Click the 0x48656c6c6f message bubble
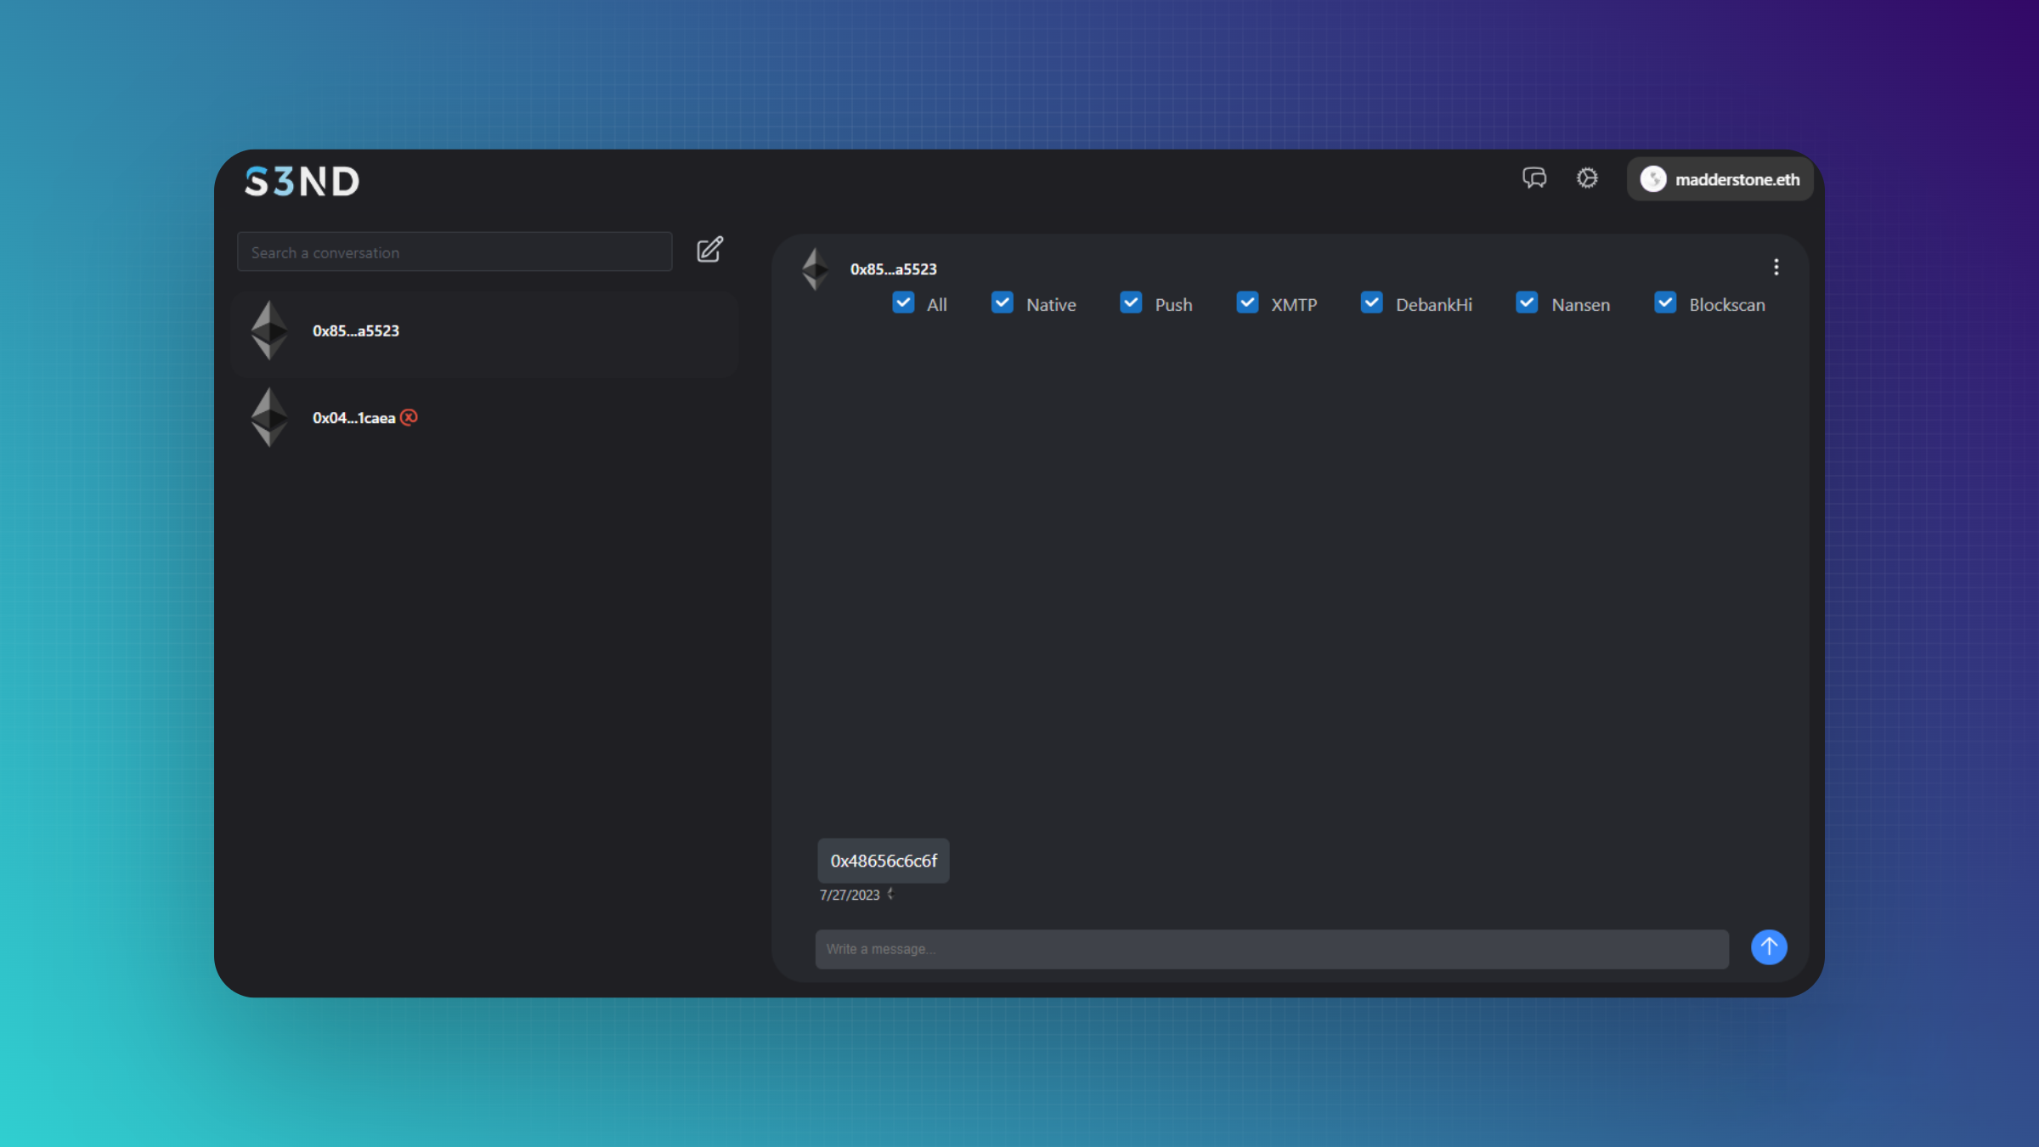The image size is (2039, 1147). [884, 861]
